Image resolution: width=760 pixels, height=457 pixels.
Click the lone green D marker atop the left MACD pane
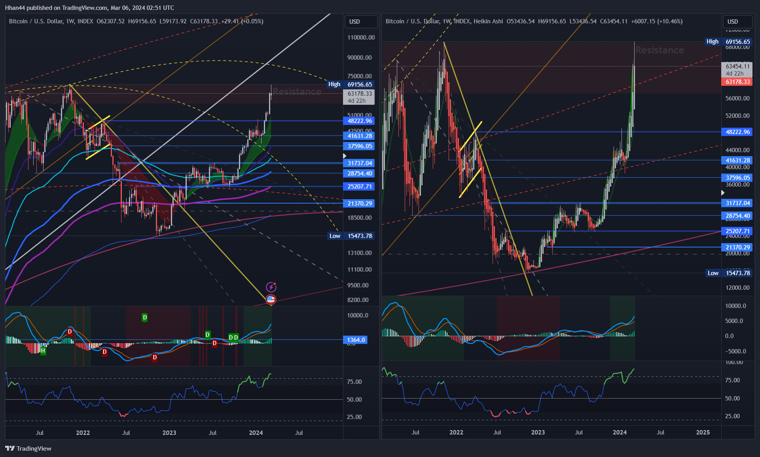(x=145, y=317)
